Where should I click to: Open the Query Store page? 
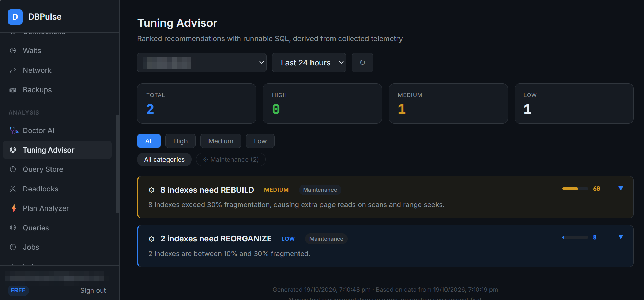tap(57, 169)
